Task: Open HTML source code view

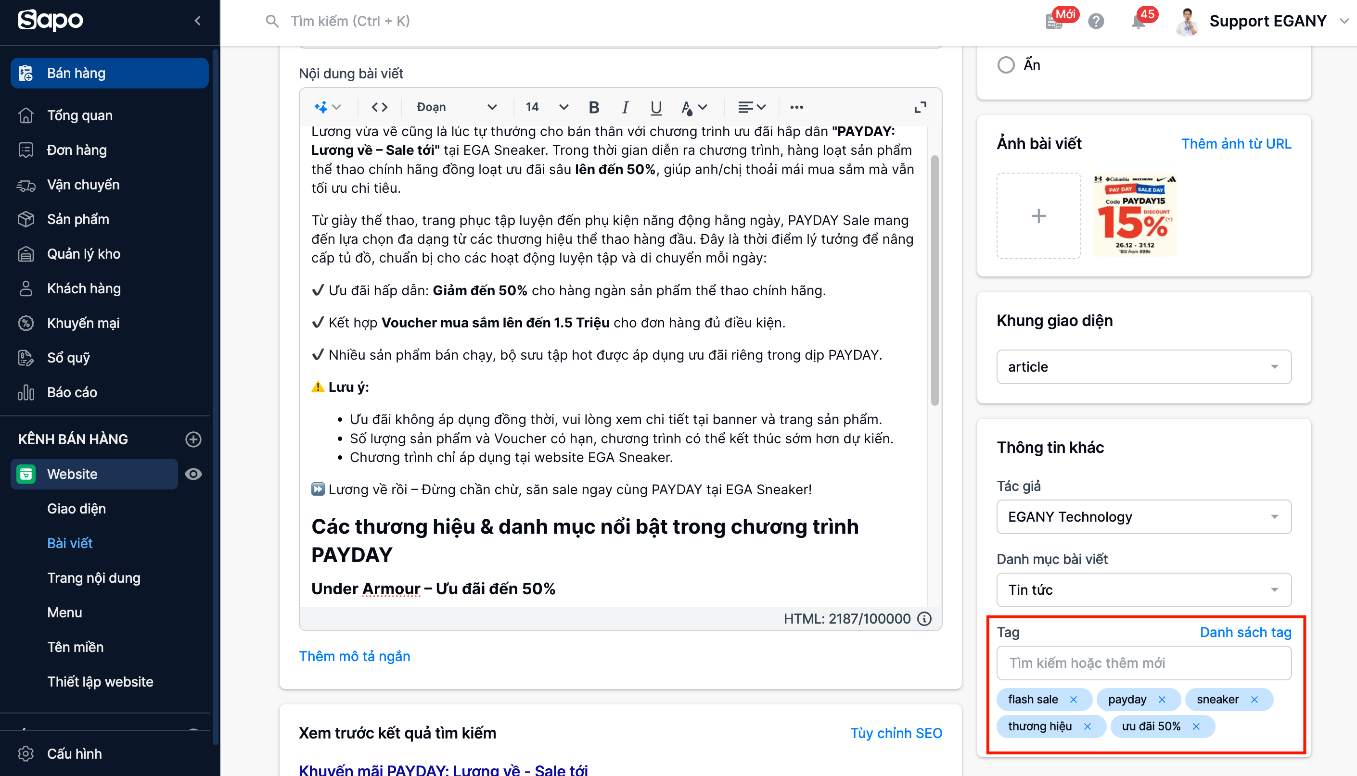Action: (x=379, y=107)
